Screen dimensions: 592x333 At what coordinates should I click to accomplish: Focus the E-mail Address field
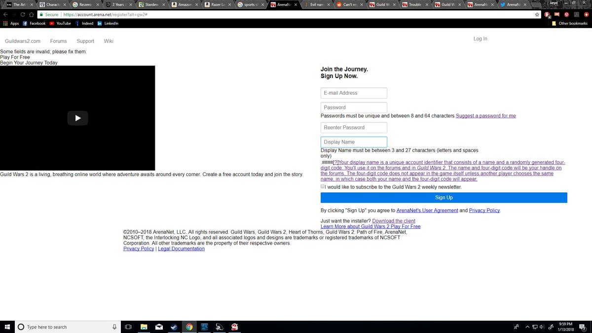pyautogui.click(x=354, y=93)
